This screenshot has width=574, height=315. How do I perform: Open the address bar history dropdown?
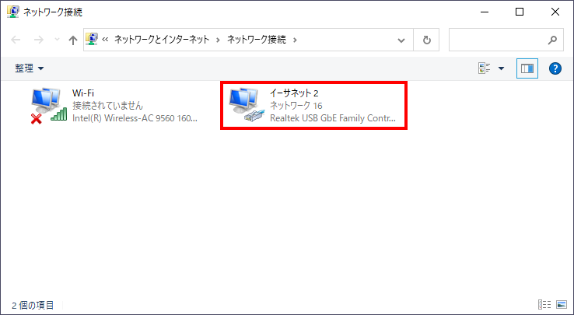coord(401,40)
